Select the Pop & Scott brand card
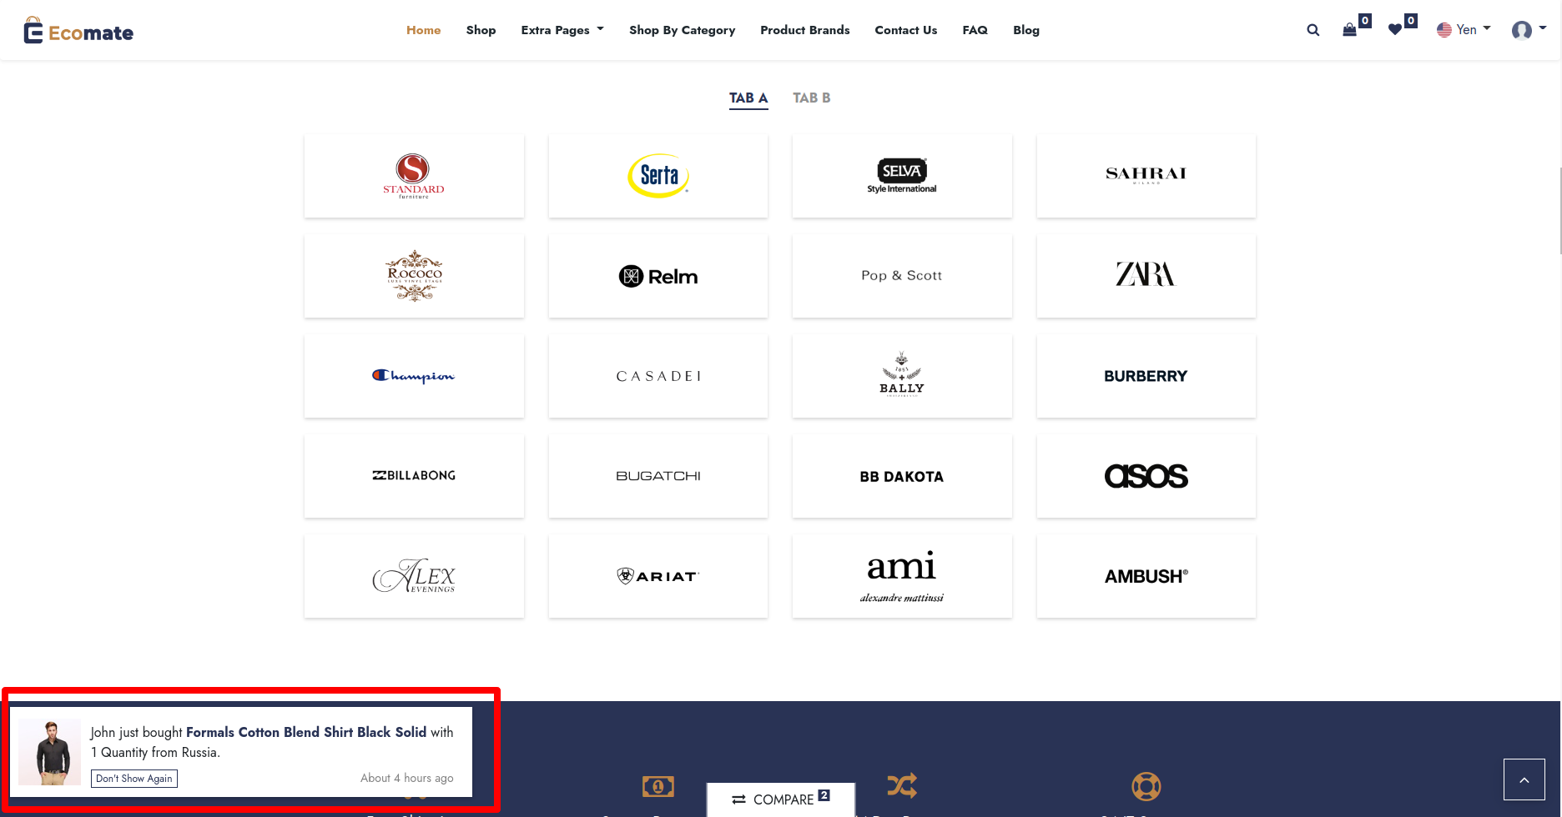 [902, 276]
